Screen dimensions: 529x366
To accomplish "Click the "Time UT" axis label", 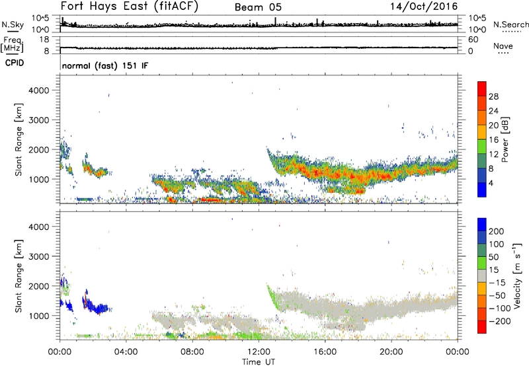I will click(259, 362).
